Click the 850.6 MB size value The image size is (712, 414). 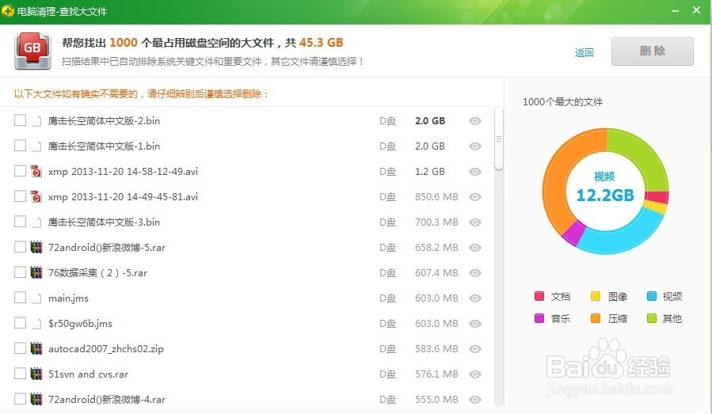tap(436, 197)
